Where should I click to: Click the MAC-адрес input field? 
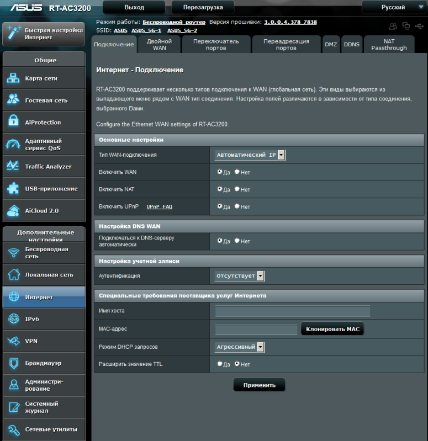point(256,330)
